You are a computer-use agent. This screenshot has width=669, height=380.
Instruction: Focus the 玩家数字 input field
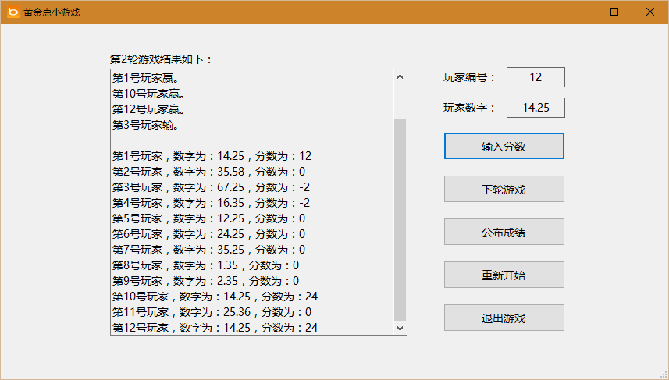coord(536,108)
